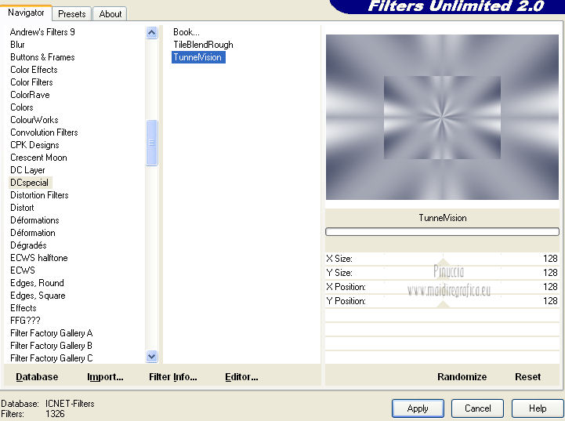This screenshot has height=421, width=565.
Task: Choose the ColourWorks category
Action: click(x=34, y=120)
